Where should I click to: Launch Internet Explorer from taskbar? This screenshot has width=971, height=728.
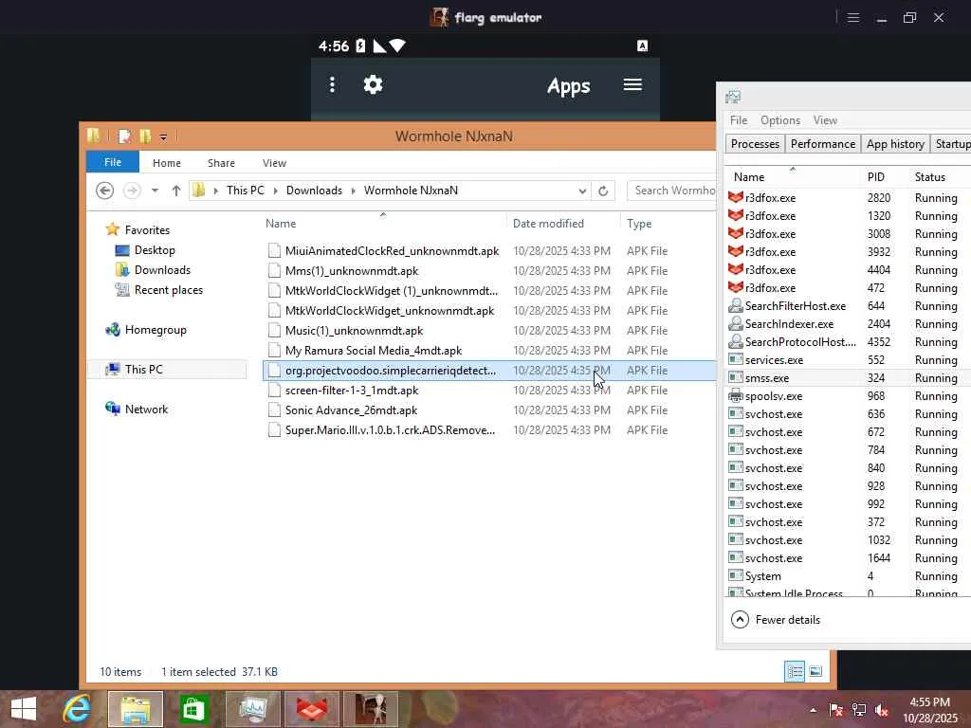coord(78,709)
